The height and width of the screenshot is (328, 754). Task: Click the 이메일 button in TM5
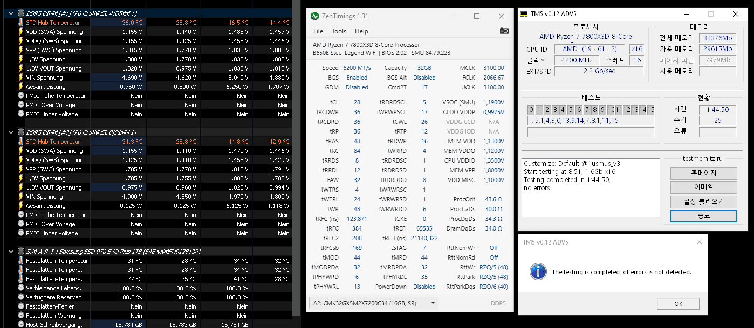(x=703, y=187)
